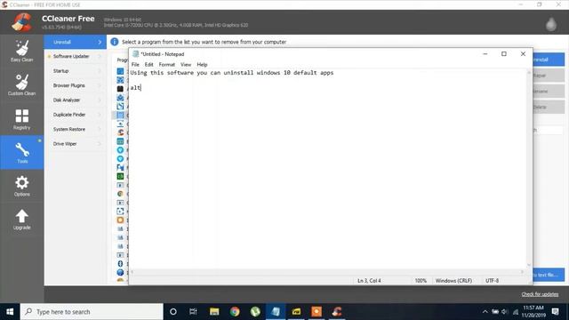Click the chevron beside Drive Wiper
569x320 pixels.
(100, 144)
